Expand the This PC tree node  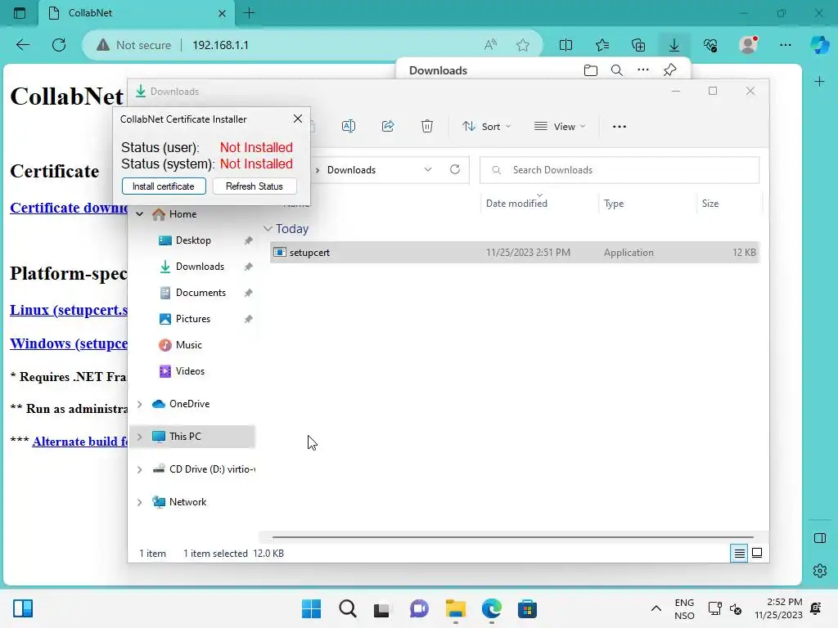[139, 437]
